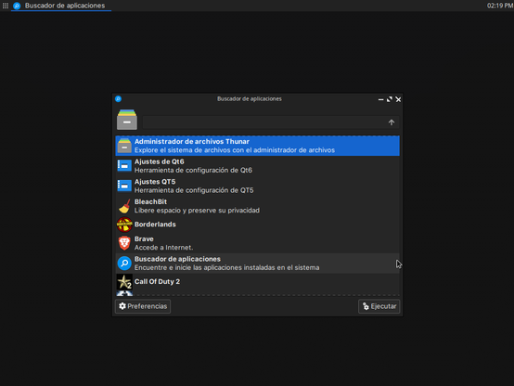Open the applications grid menu in the top panel
Image resolution: width=514 pixels, height=386 pixels.
(x=6, y=6)
